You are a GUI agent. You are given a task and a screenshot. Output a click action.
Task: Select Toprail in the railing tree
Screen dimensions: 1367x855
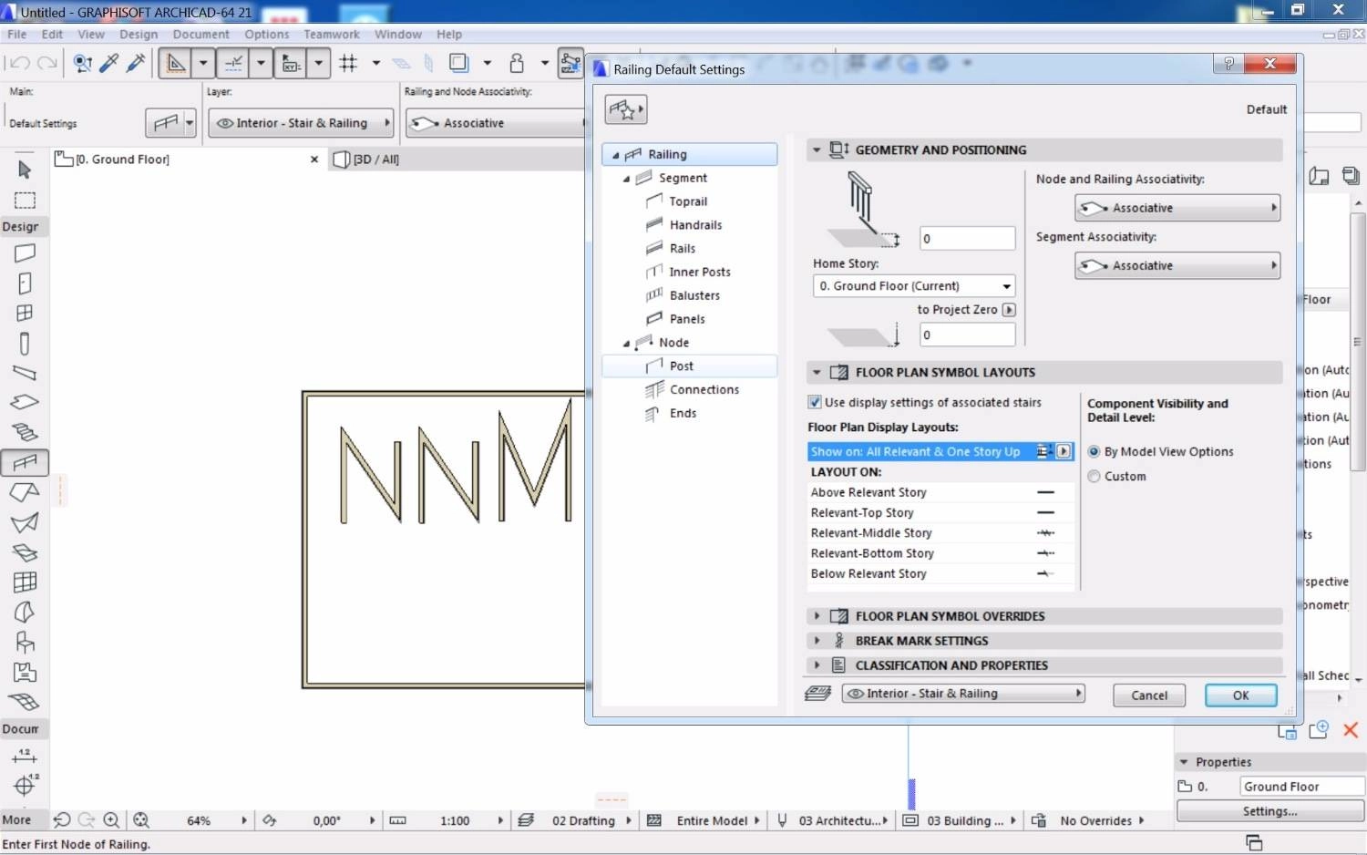[688, 201]
